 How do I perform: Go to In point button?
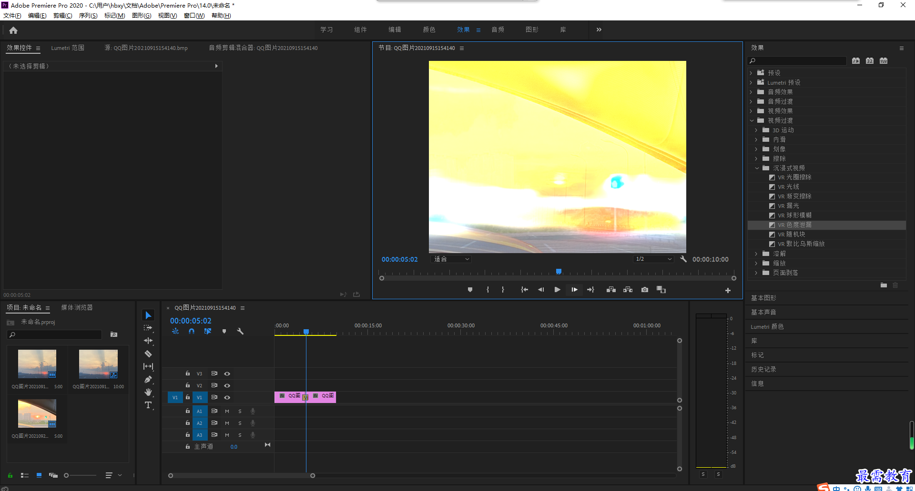pos(524,290)
